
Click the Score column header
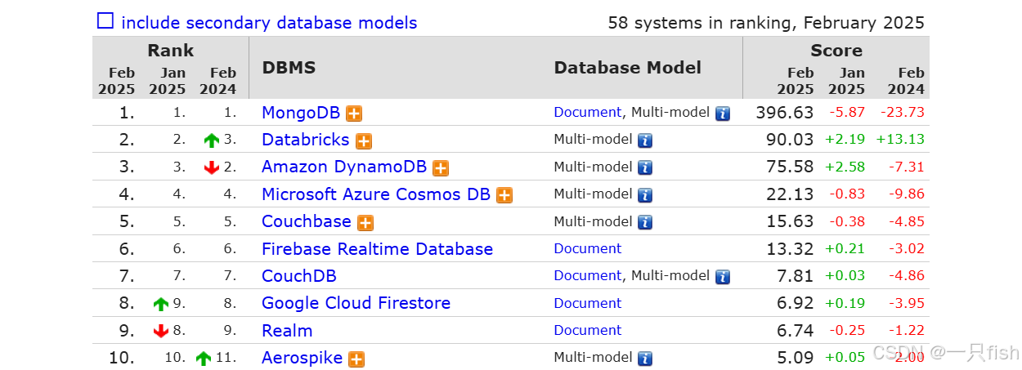(836, 51)
